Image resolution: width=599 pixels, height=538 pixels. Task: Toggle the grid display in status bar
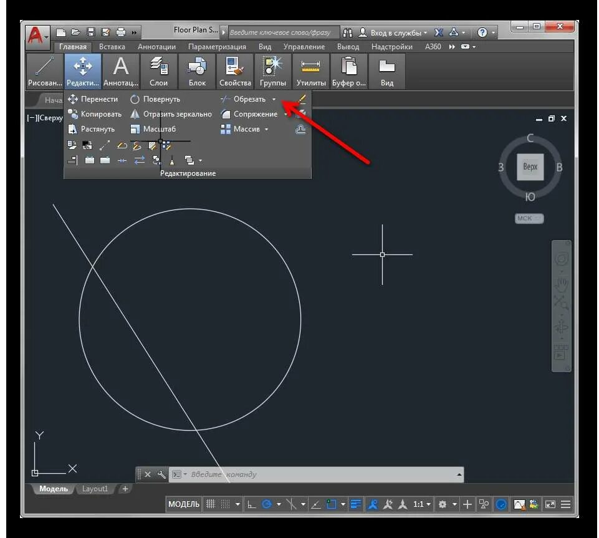[211, 504]
